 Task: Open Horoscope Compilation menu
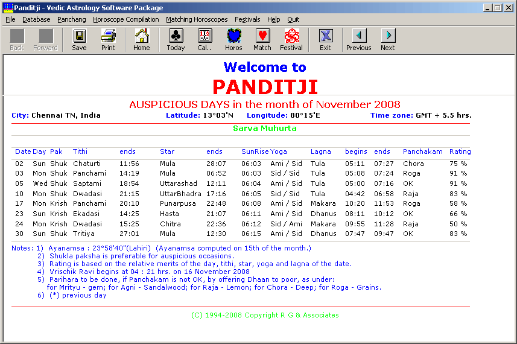(126, 19)
